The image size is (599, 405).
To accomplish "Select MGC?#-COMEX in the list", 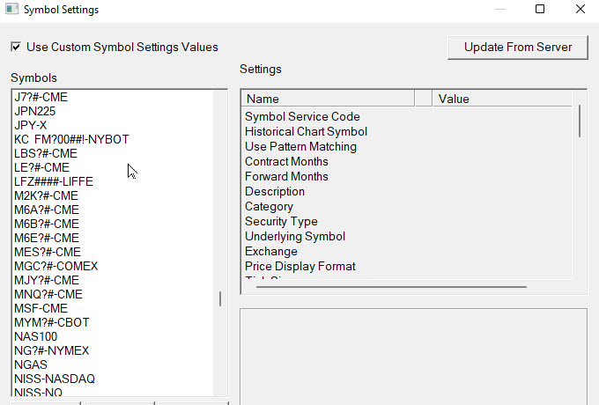I will point(56,266).
